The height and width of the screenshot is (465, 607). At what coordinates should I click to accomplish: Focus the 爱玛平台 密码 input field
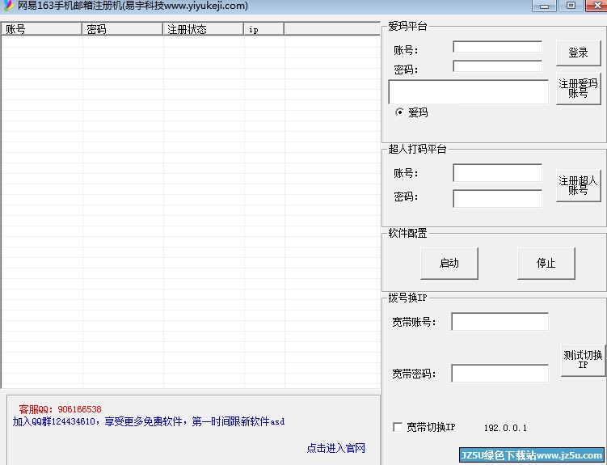[x=497, y=66]
